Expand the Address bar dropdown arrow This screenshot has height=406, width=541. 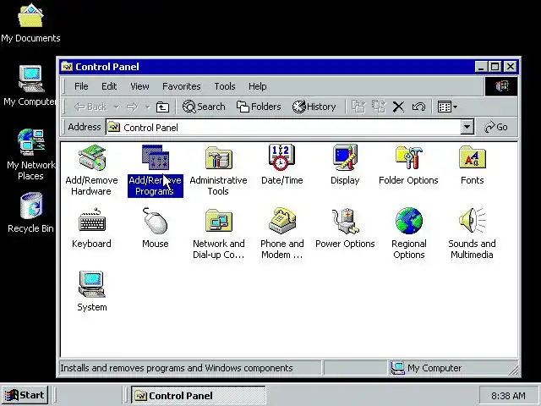point(467,127)
